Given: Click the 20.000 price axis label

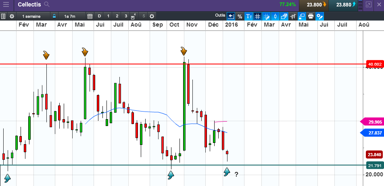Looking at the screenshot, I should pos(374,174).
